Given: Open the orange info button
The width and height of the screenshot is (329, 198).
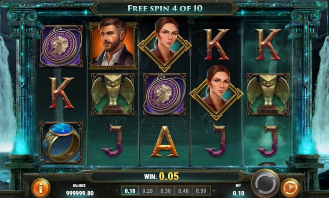Looking at the screenshot, I should pyautogui.click(x=41, y=188).
